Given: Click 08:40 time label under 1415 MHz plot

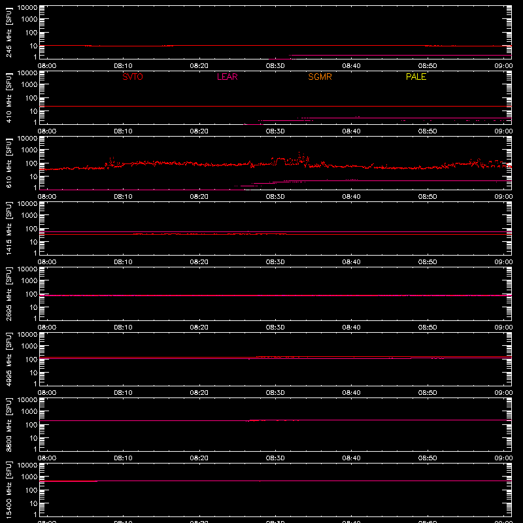Looking at the screenshot, I should pyautogui.click(x=351, y=262).
